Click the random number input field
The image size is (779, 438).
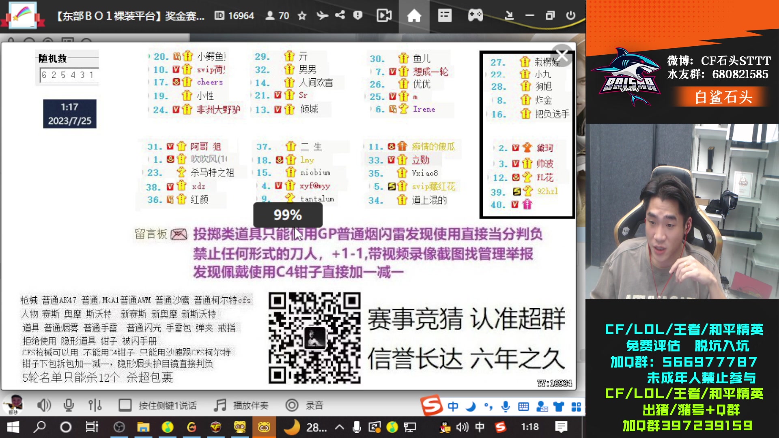click(x=69, y=75)
